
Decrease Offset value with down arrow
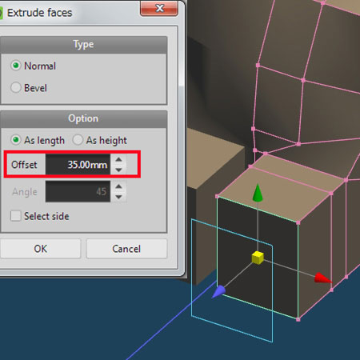coord(118,170)
